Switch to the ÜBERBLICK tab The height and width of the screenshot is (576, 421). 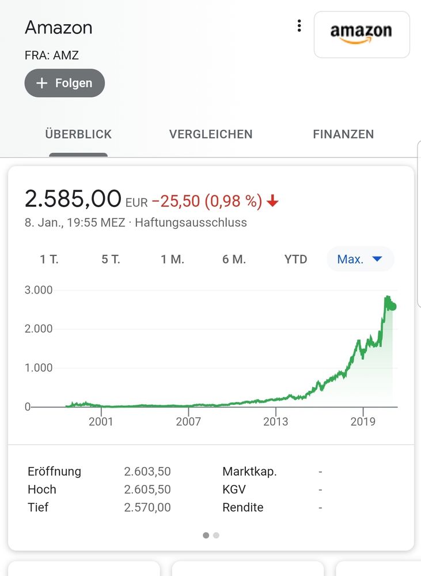click(x=78, y=134)
